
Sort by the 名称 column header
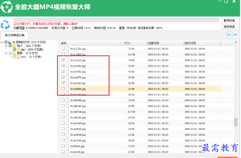tap(92, 43)
